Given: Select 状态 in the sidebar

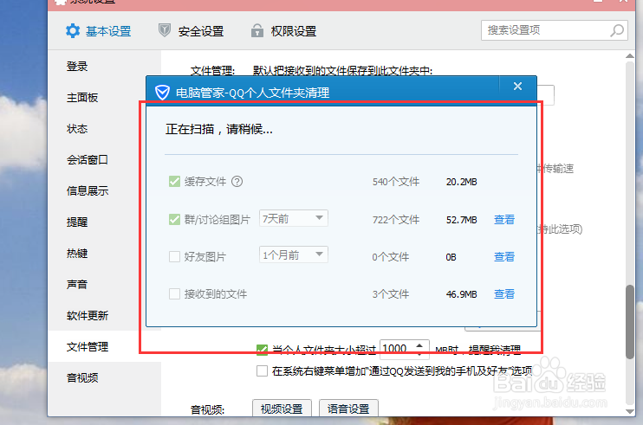Looking at the screenshot, I should click(77, 129).
